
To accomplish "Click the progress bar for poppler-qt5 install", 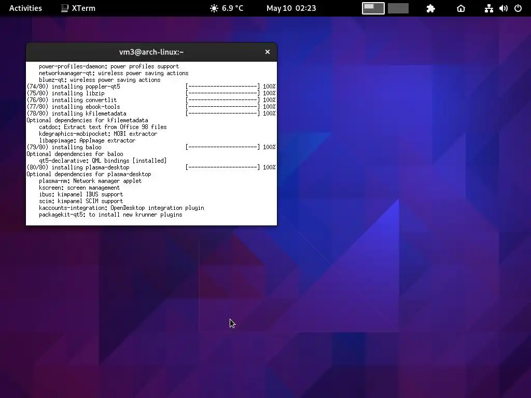I will [222, 87].
